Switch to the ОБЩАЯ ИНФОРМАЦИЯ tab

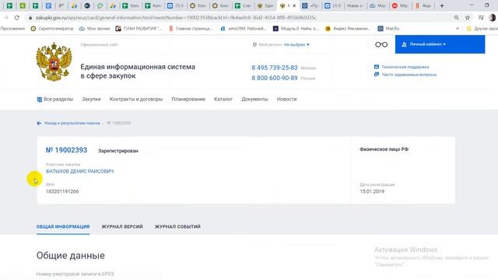click(63, 226)
